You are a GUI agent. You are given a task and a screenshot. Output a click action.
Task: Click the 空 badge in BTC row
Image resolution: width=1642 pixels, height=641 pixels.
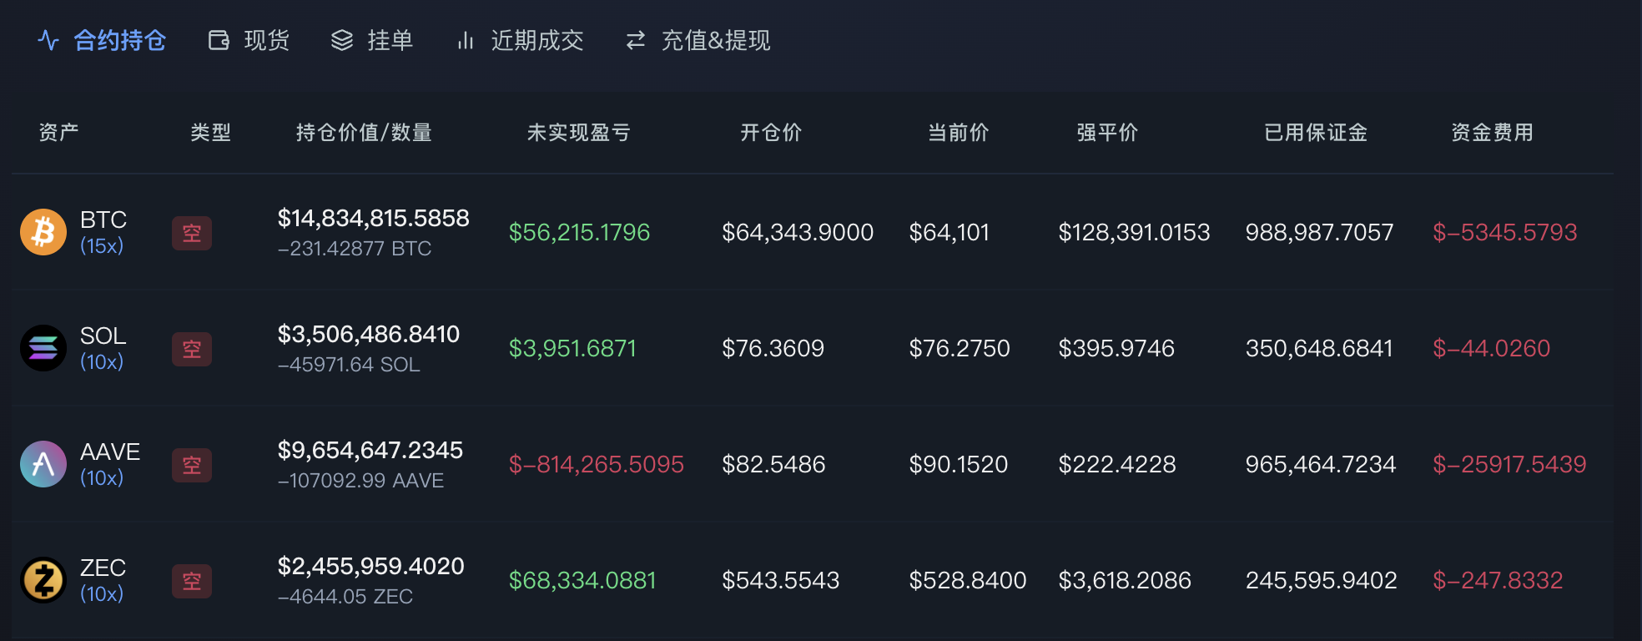[192, 233]
